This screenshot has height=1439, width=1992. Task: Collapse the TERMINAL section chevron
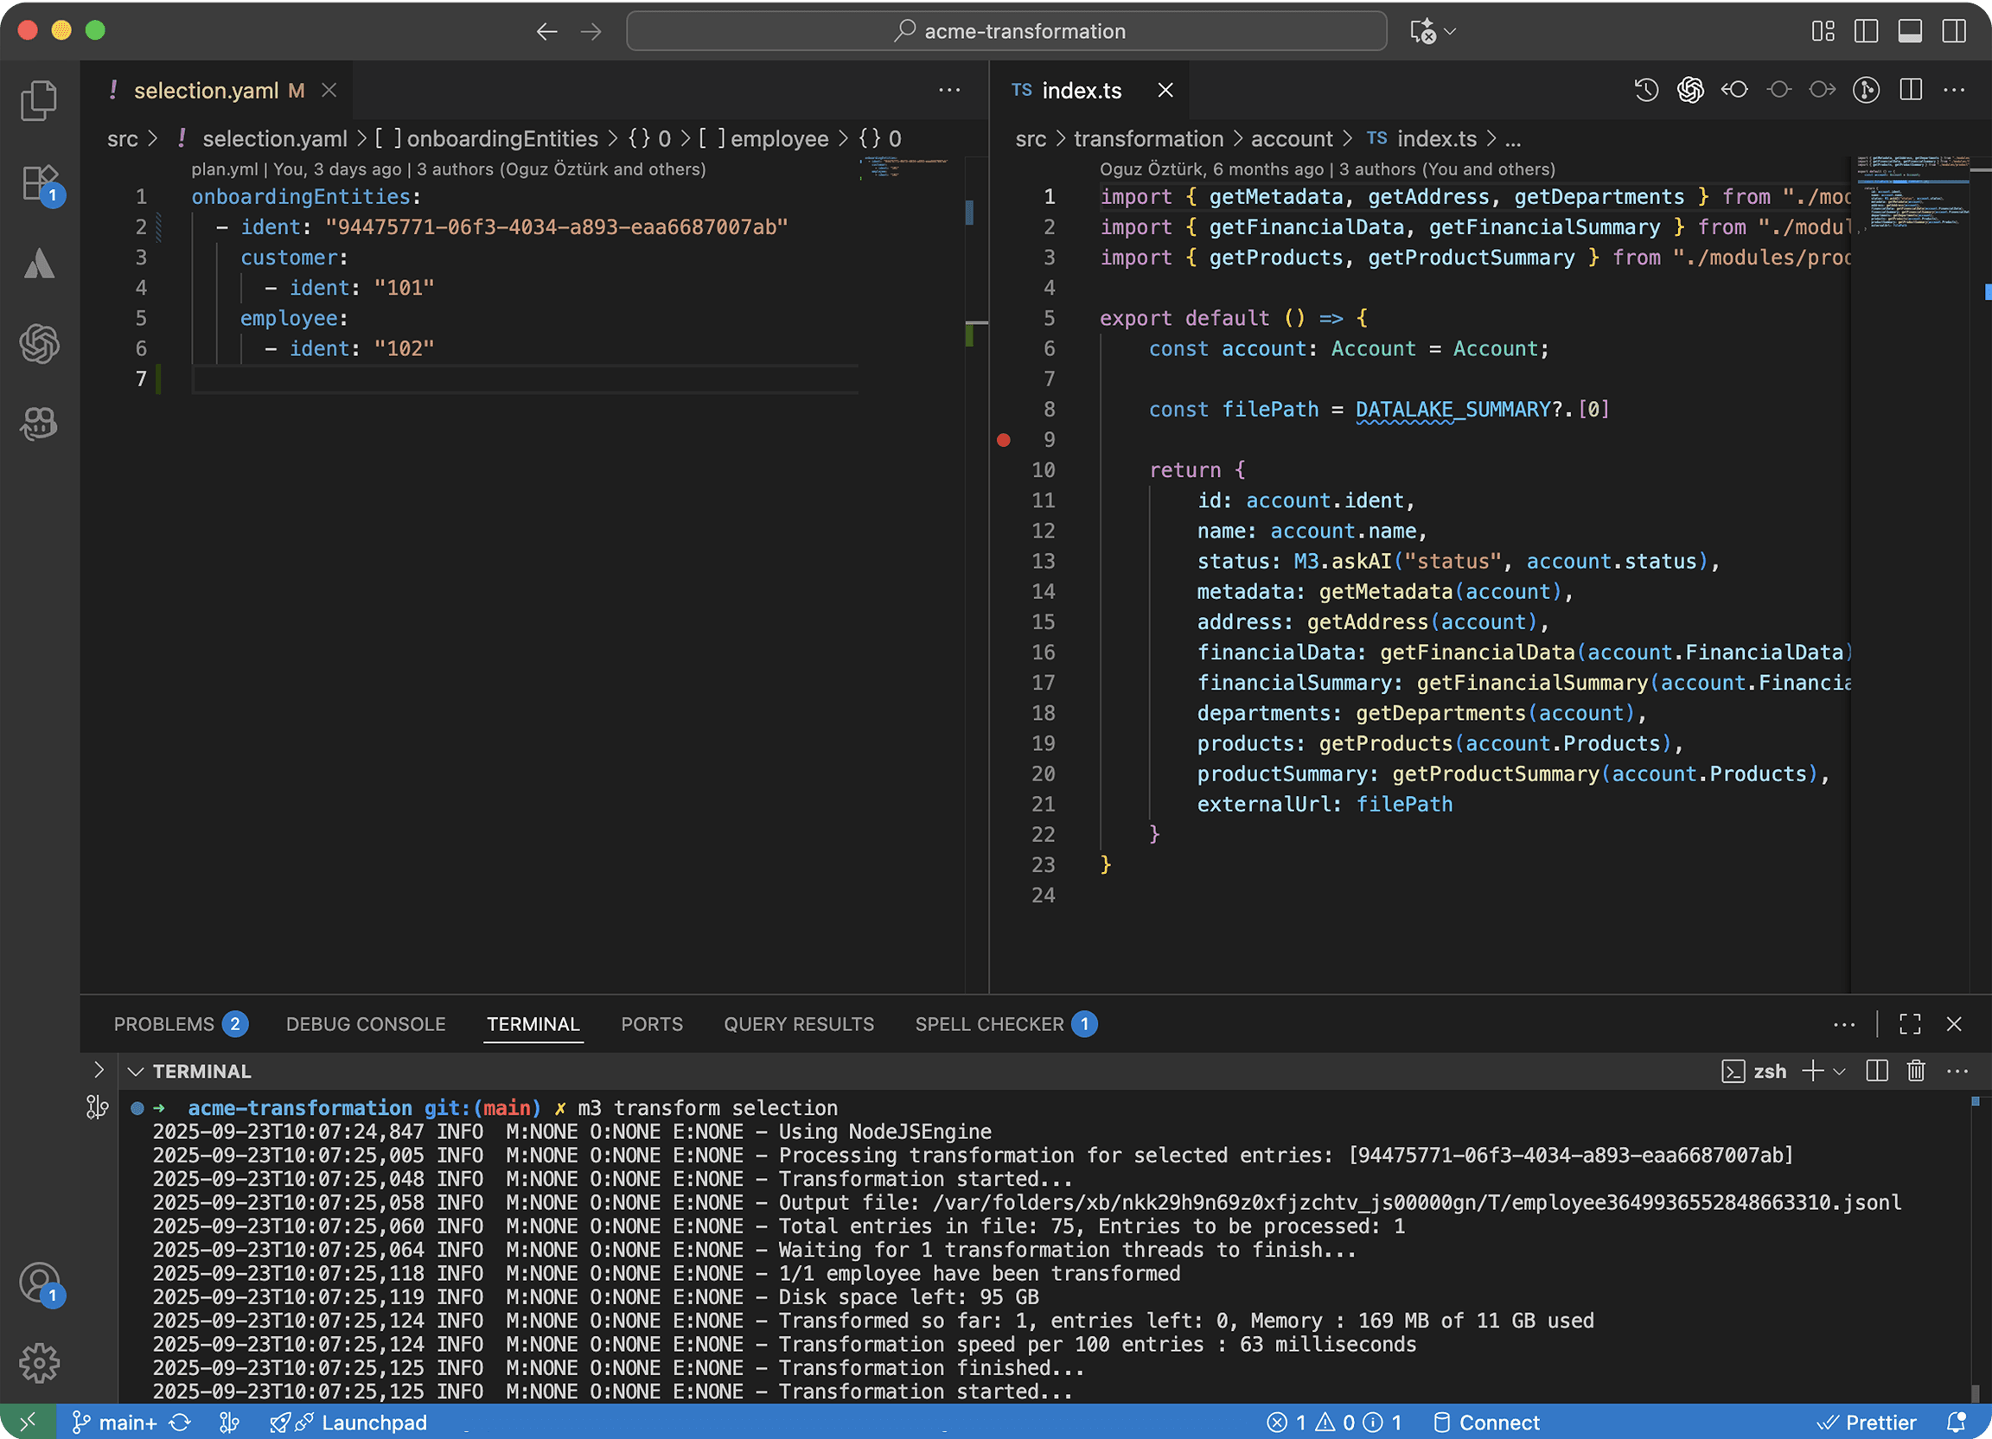pos(135,1071)
